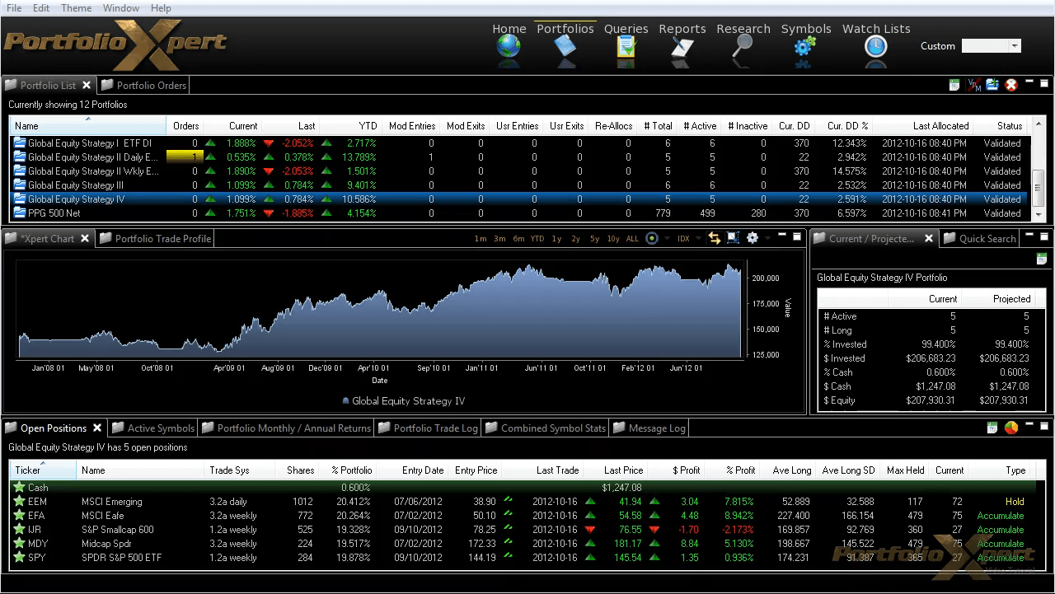Viewport: 1055px width, 594px height.
Task: Export open positions to spreadsheet
Action: tap(992, 428)
